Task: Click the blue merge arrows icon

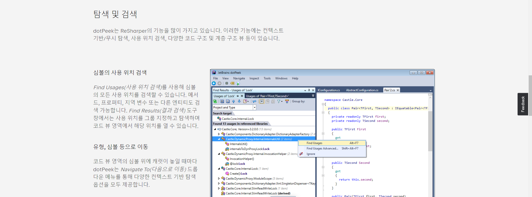Action: tap(254, 101)
